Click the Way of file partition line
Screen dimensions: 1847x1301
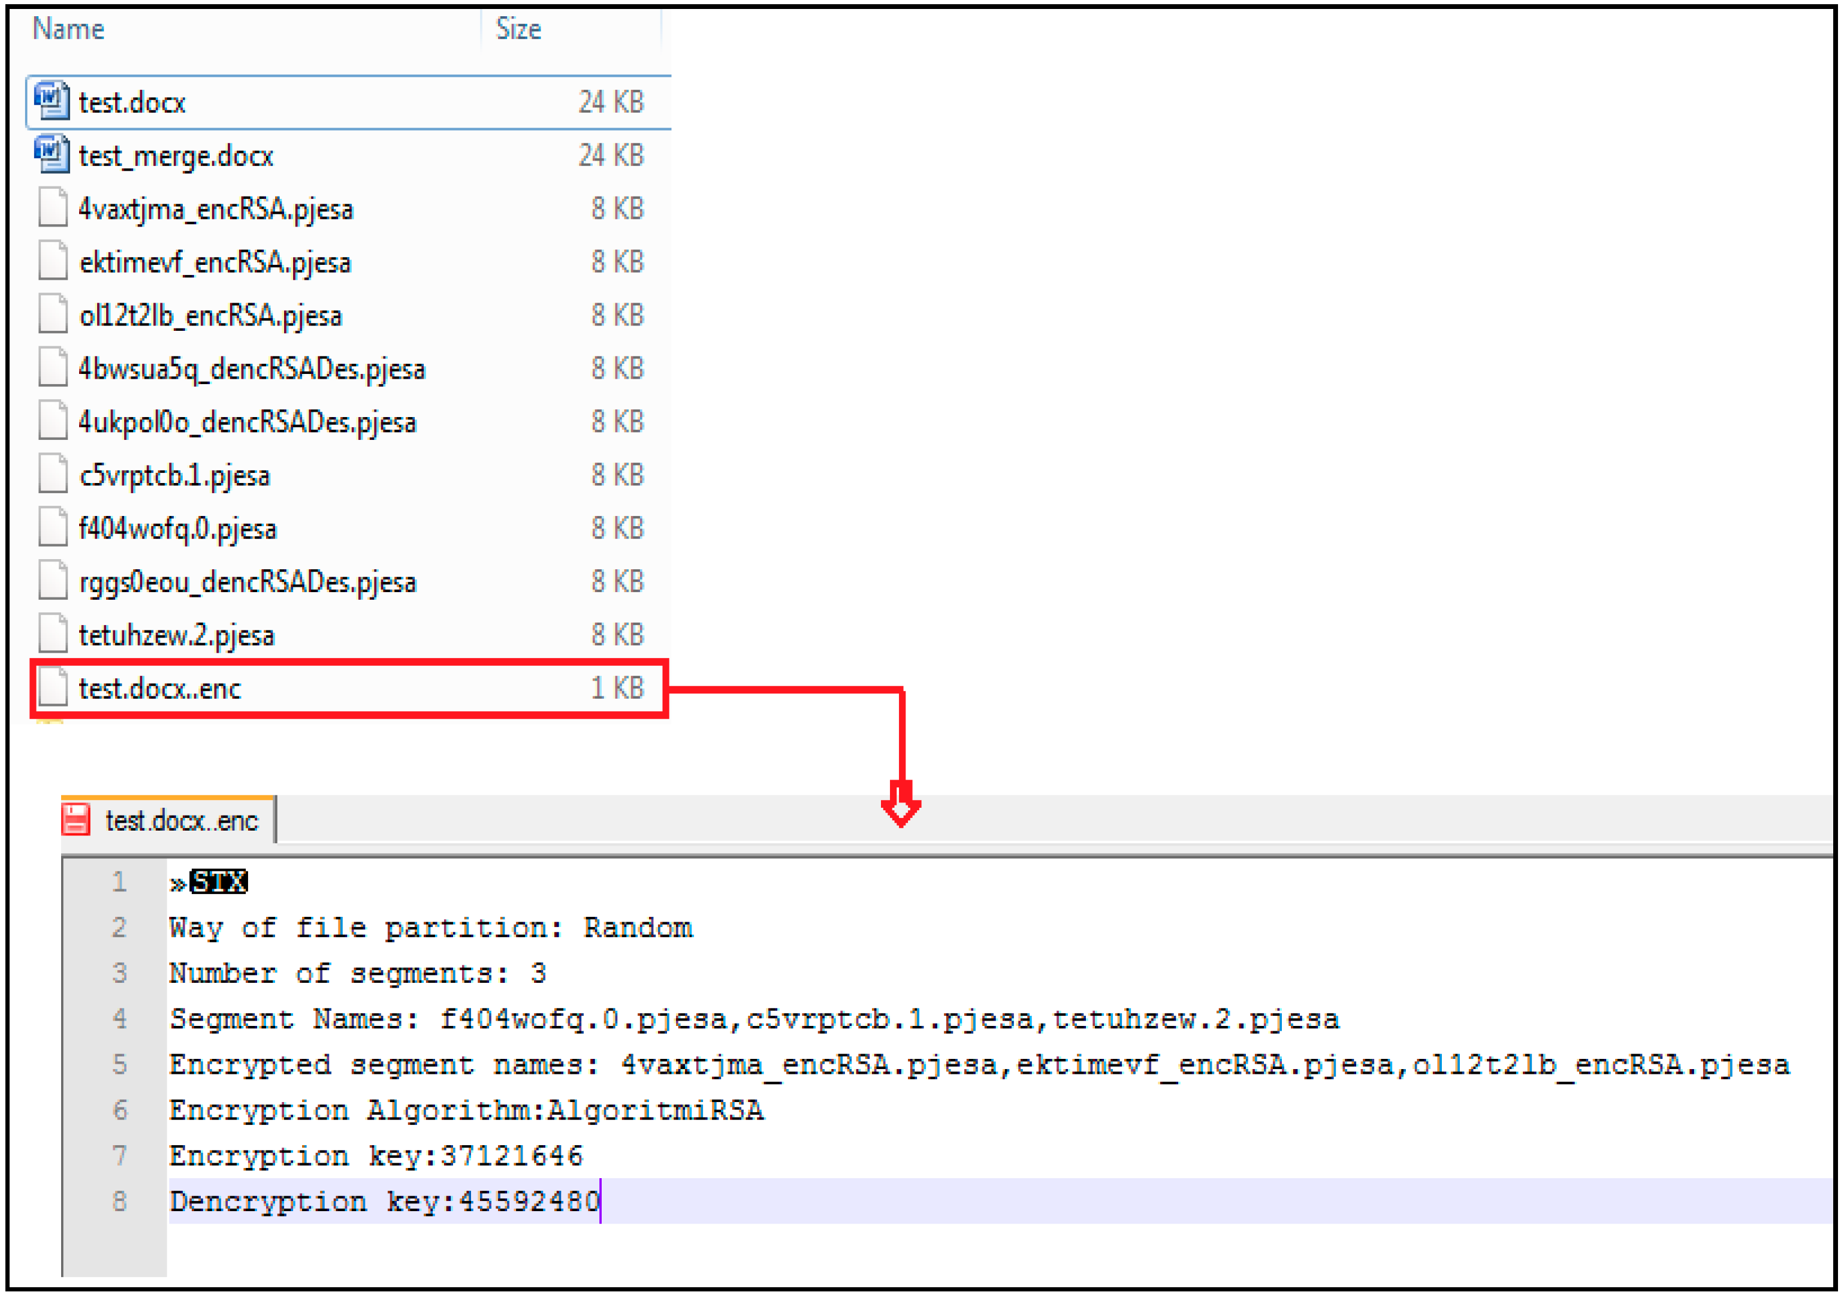click(430, 928)
